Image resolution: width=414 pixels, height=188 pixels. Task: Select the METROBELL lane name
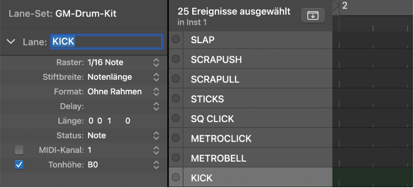coord(218,158)
